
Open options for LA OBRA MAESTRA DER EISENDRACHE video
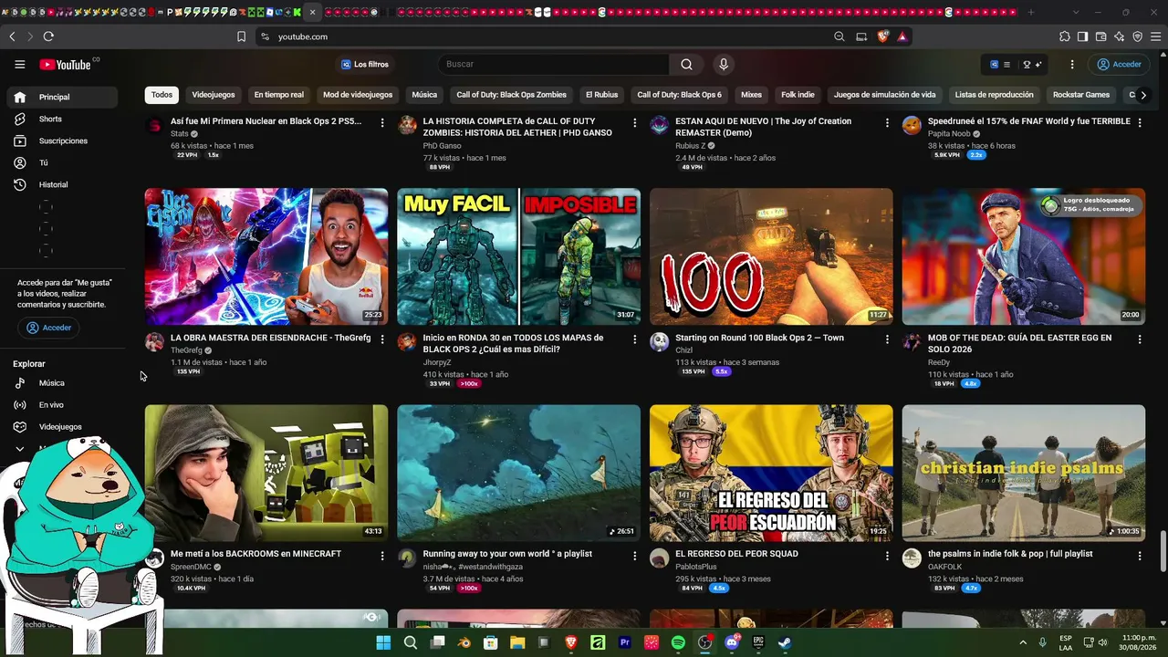coord(382,339)
